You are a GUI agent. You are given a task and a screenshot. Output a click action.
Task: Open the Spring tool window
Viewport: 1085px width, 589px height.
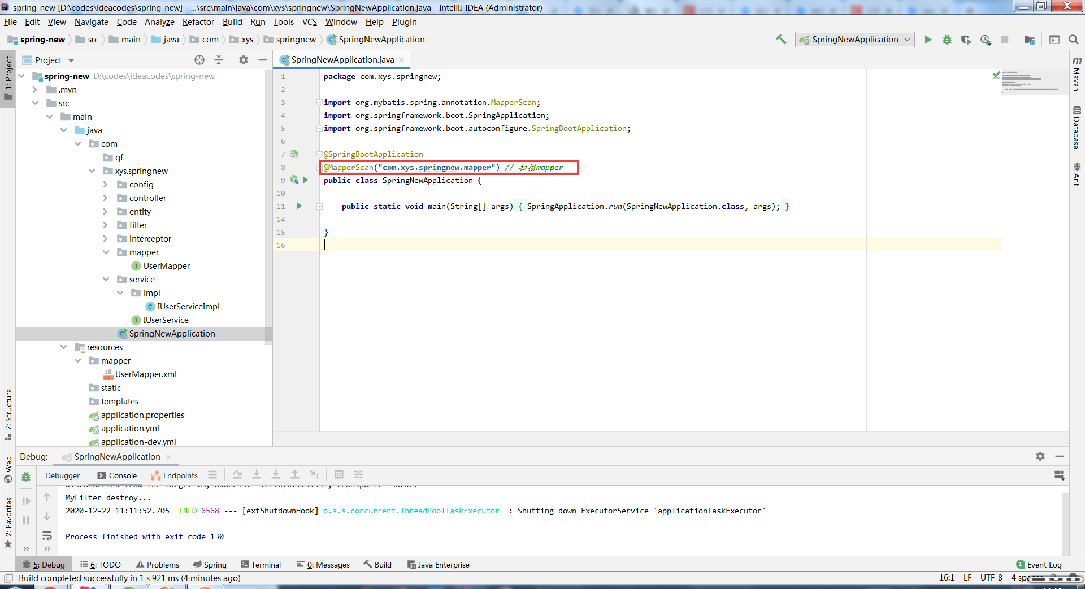[210, 565]
